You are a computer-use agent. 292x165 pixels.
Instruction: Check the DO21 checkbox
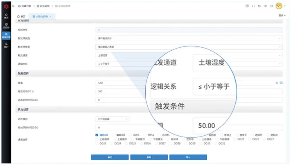[x=249, y=139]
